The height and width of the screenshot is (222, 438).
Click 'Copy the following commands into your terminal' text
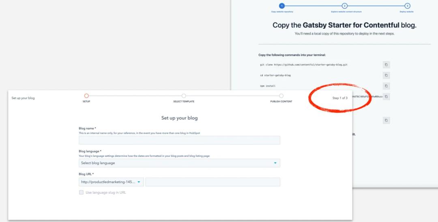click(x=292, y=55)
